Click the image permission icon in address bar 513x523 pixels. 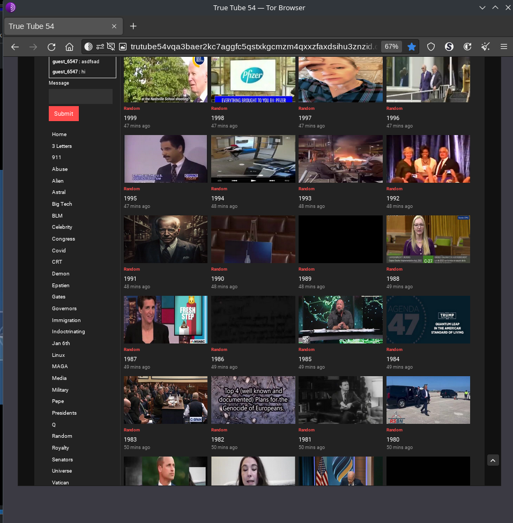(x=123, y=47)
